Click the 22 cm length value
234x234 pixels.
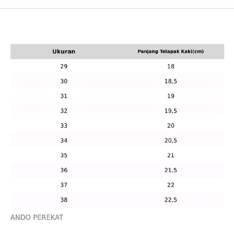(x=170, y=185)
